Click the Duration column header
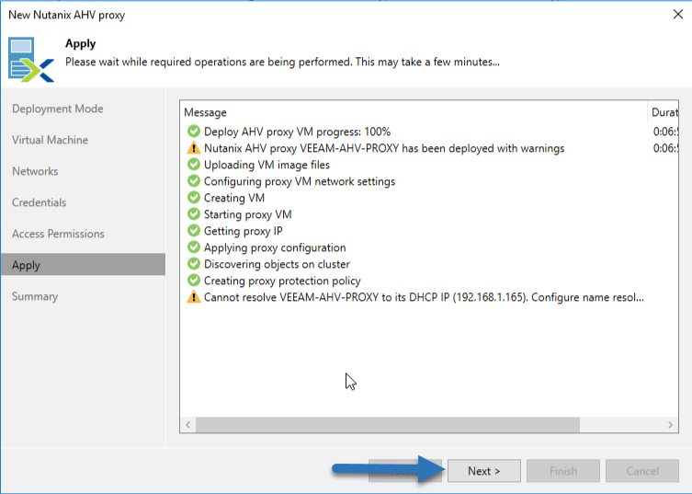Screen dimensions: 692x494 coord(664,112)
